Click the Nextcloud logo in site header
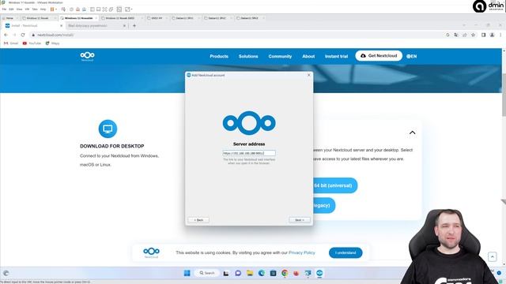506x284 pixels. click(87, 56)
